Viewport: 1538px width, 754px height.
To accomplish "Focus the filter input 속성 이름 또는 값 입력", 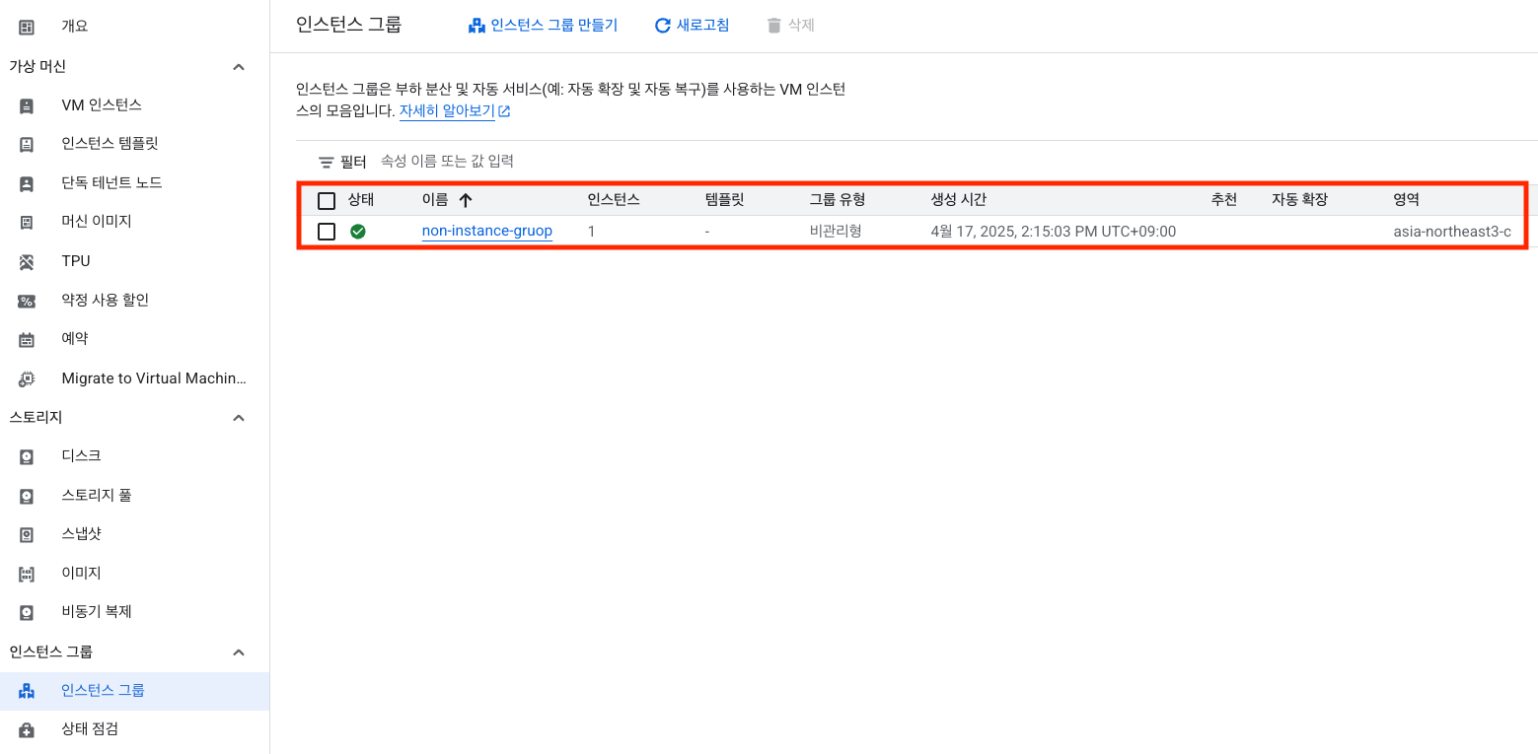I will coord(447,161).
